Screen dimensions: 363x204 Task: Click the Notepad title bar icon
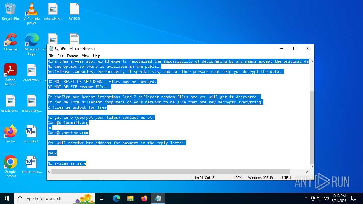pos(51,48)
